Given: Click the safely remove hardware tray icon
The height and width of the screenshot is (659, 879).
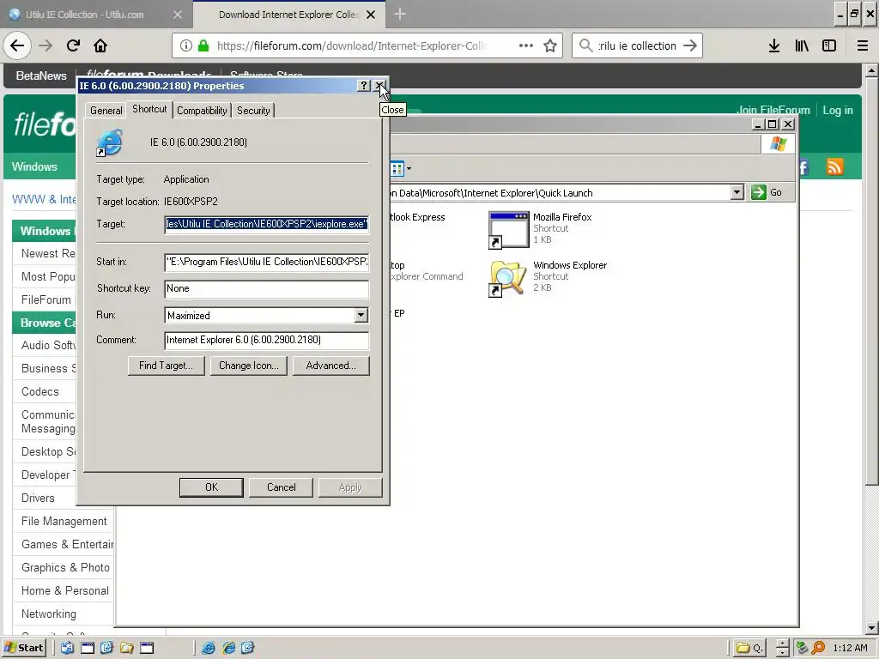Looking at the screenshot, I should tap(802, 648).
